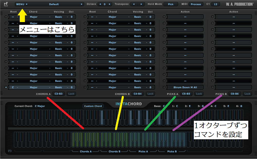The width and height of the screenshot is (257, 159).
Task: Open voicing Basic in the C root row
Action: (59, 87)
